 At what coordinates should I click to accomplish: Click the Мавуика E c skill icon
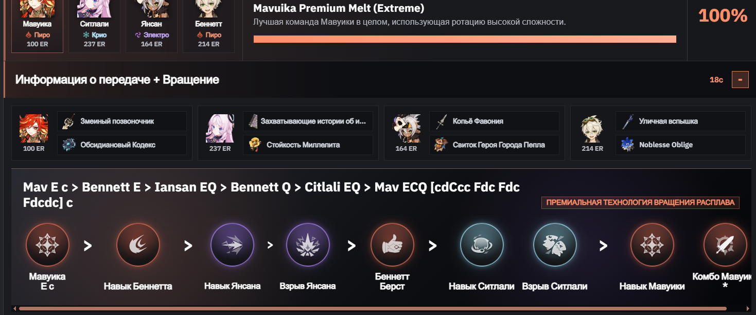tap(47, 245)
